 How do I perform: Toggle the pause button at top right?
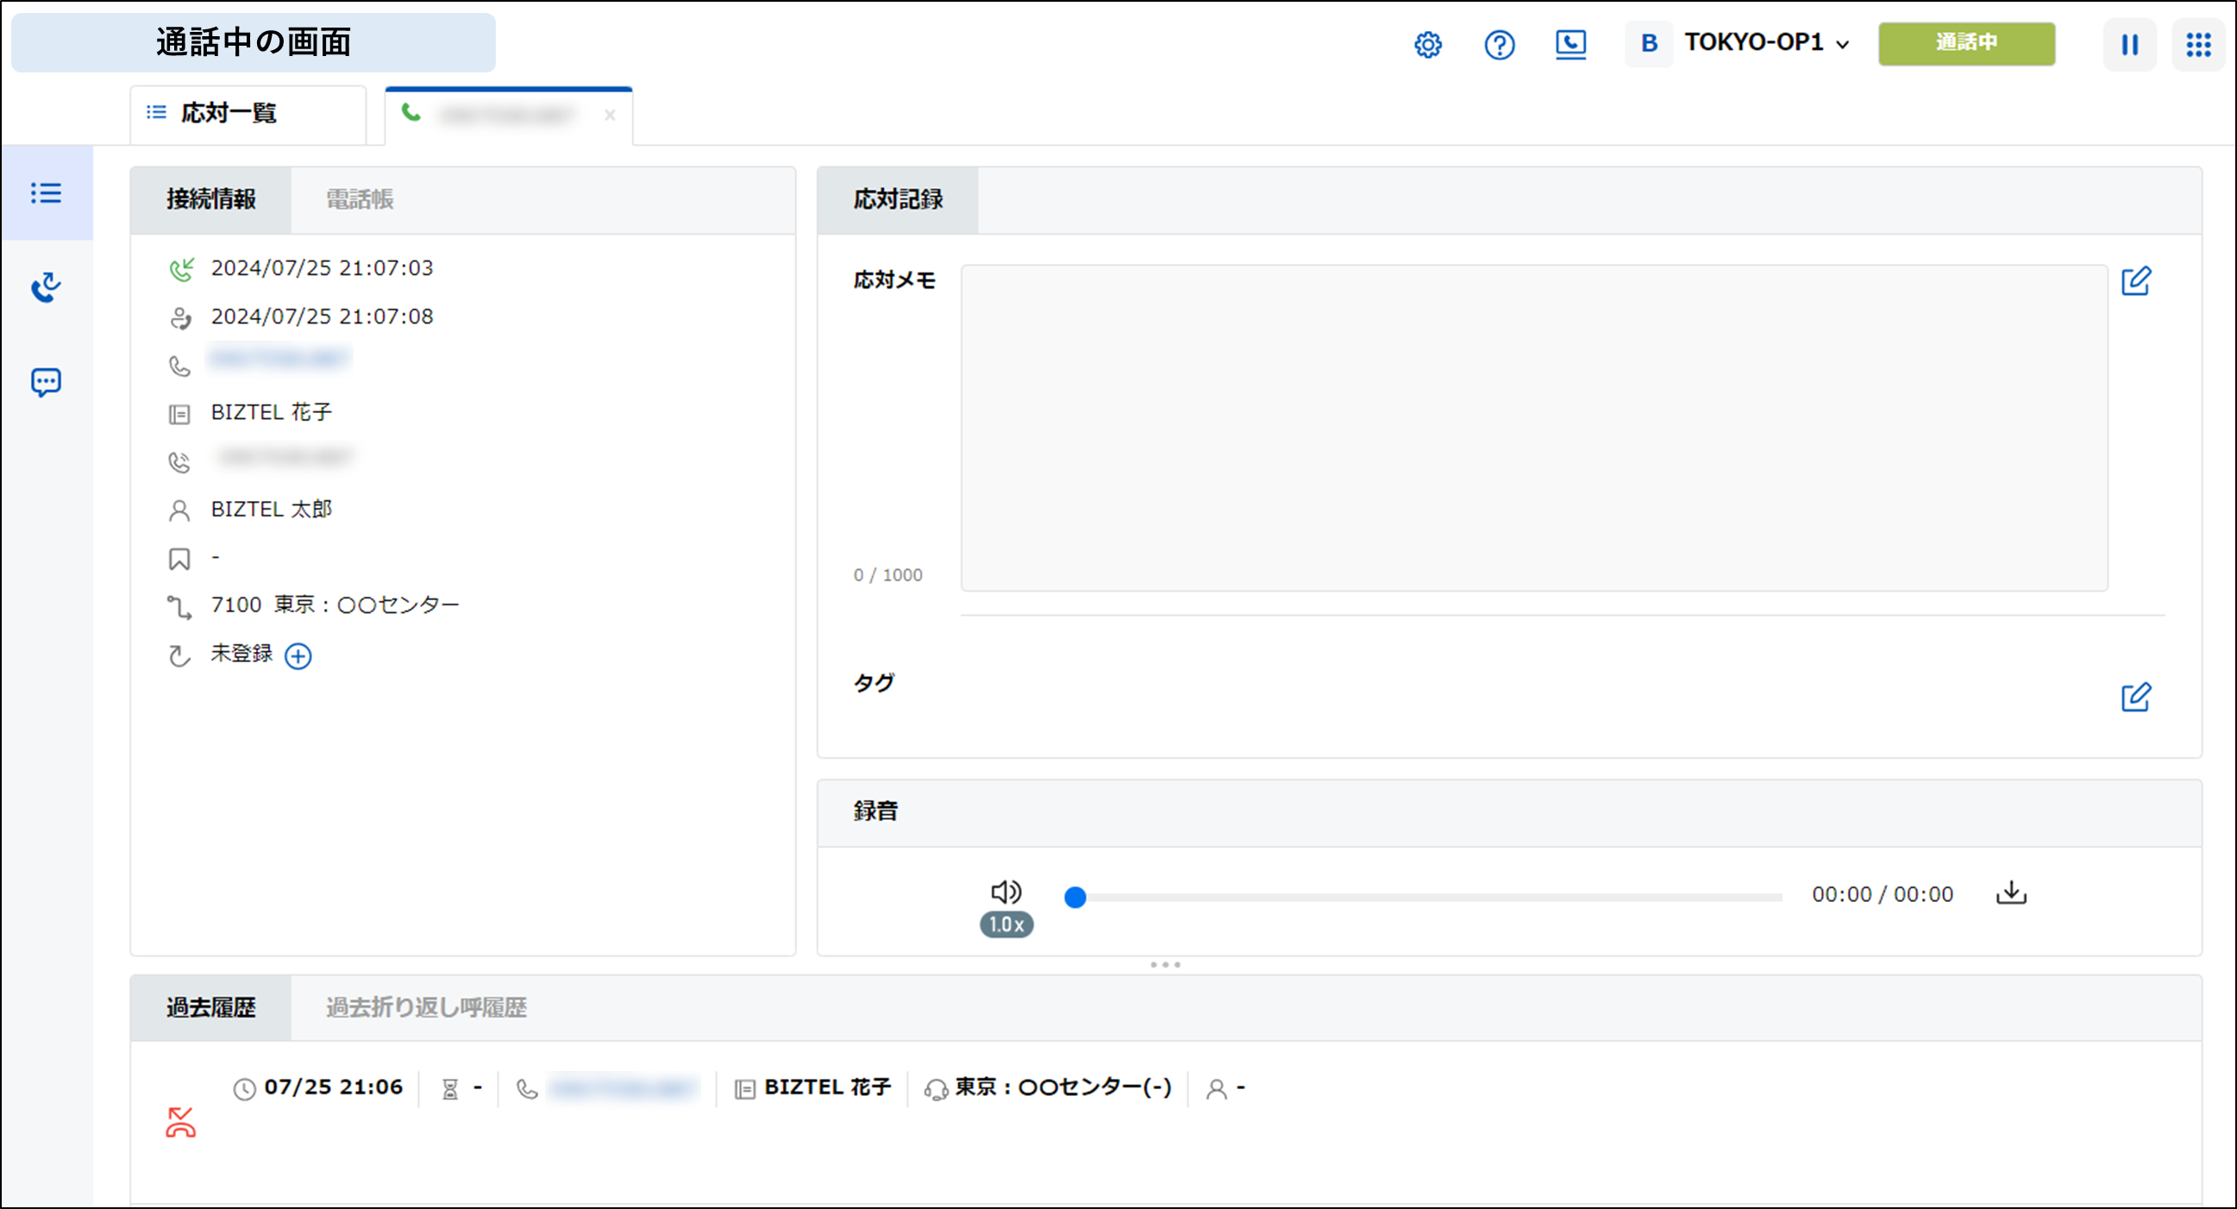(x=2129, y=44)
